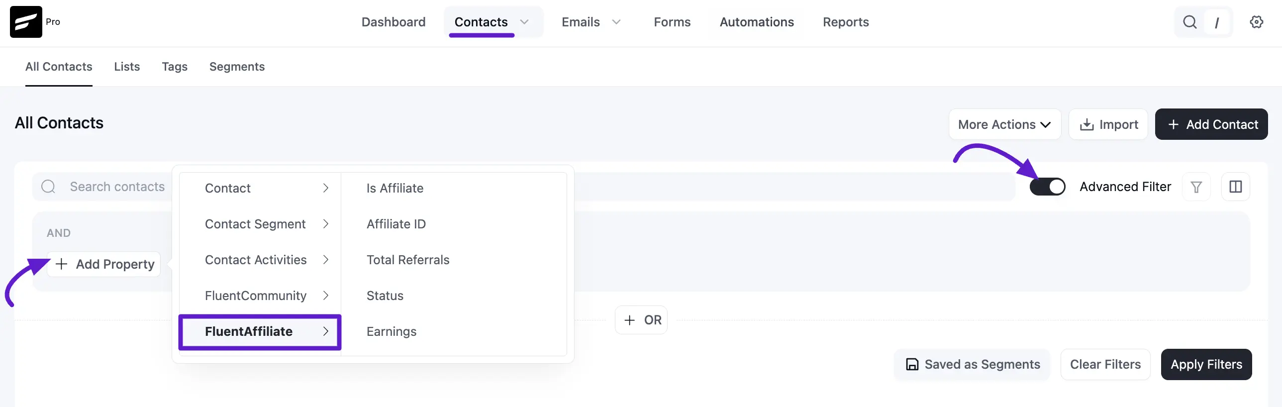Open the column layout toggle icon
This screenshot has height=407, width=1282.
pos(1236,187)
